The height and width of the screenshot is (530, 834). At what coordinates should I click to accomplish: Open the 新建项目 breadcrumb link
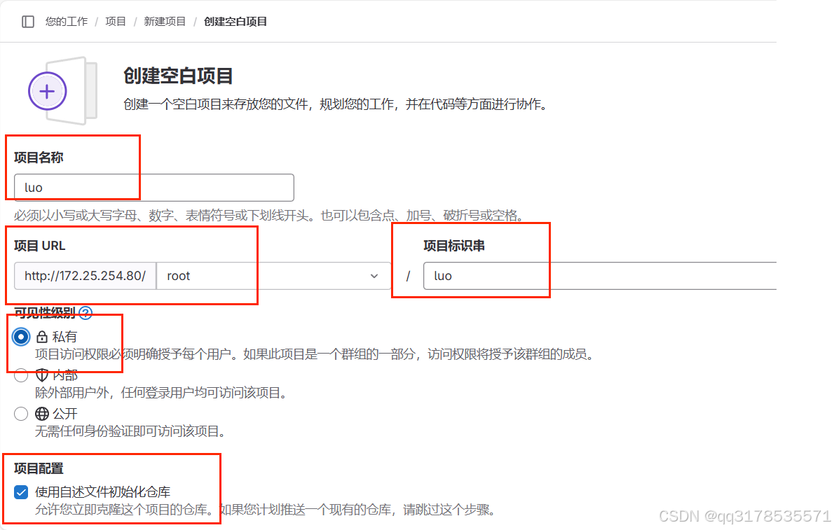click(165, 22)
